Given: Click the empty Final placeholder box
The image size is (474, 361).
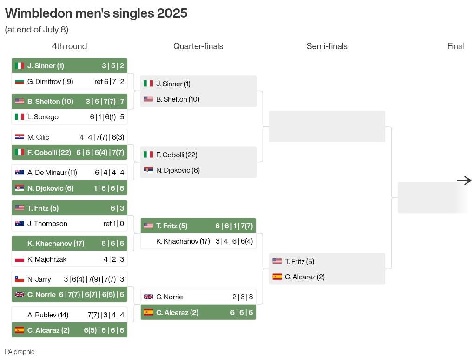Looking at the screenshot, I should pos(433,198).
